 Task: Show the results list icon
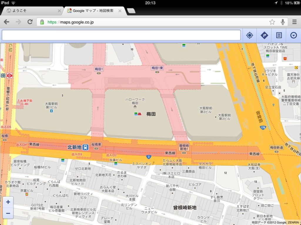279,35
